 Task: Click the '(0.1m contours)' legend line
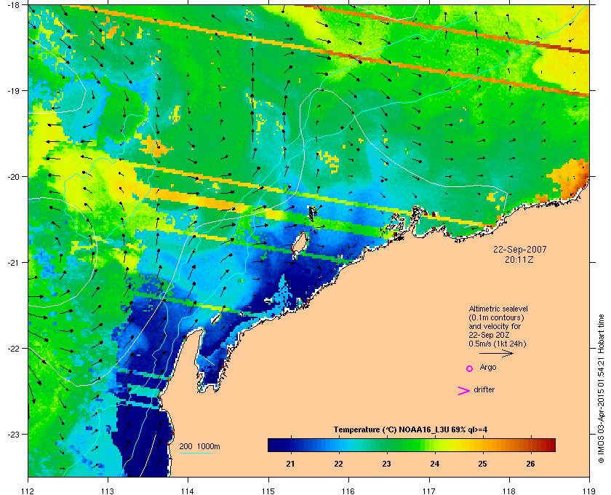pos(496,317)
